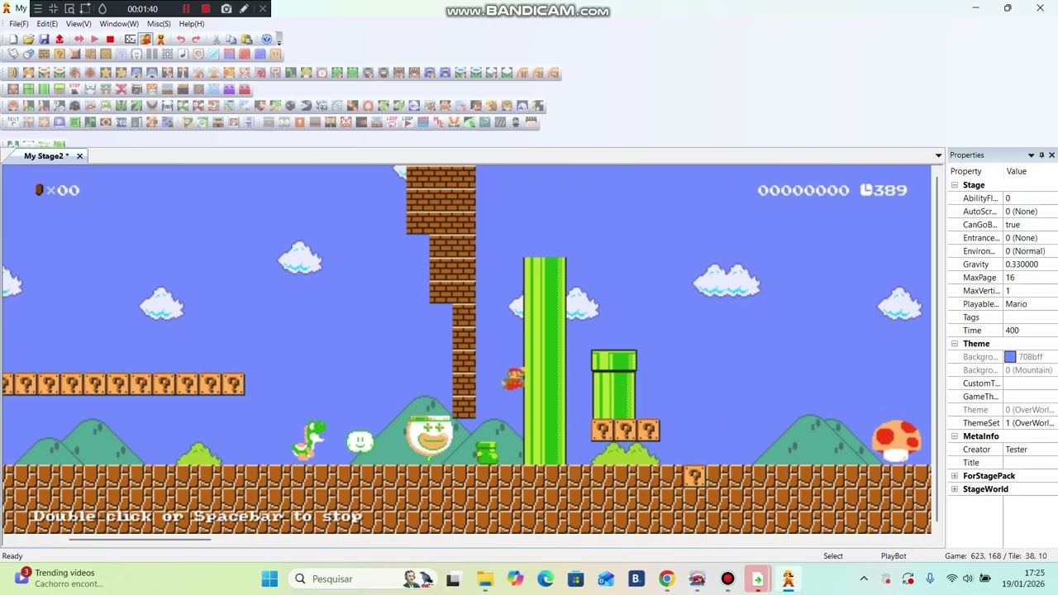Click the Background color 708bff swatch
Image resolution: width=1058 pixels, height=595 pixels.
click(1010, 357)
